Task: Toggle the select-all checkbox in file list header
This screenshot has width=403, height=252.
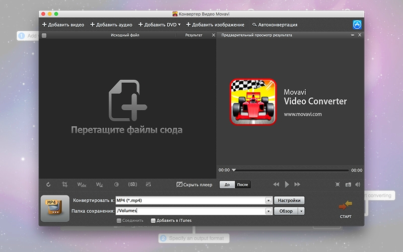Action: coord(44,35)
